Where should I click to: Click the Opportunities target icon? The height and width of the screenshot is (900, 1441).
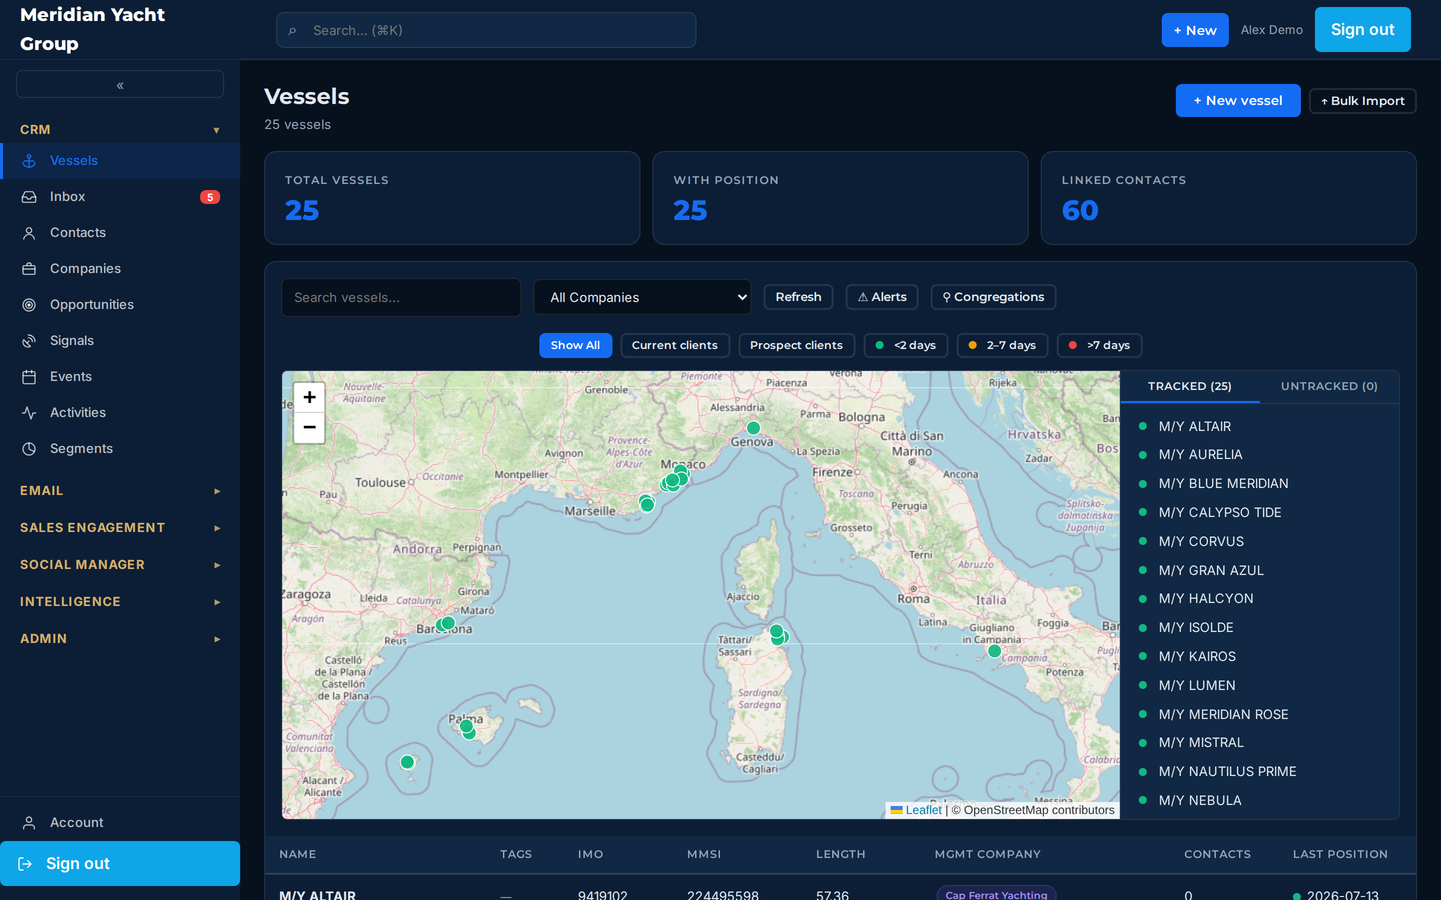pos(29,305)
